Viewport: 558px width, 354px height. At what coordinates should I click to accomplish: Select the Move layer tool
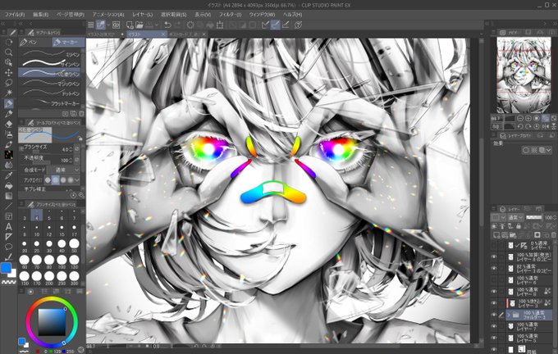(x=8, y=72)
